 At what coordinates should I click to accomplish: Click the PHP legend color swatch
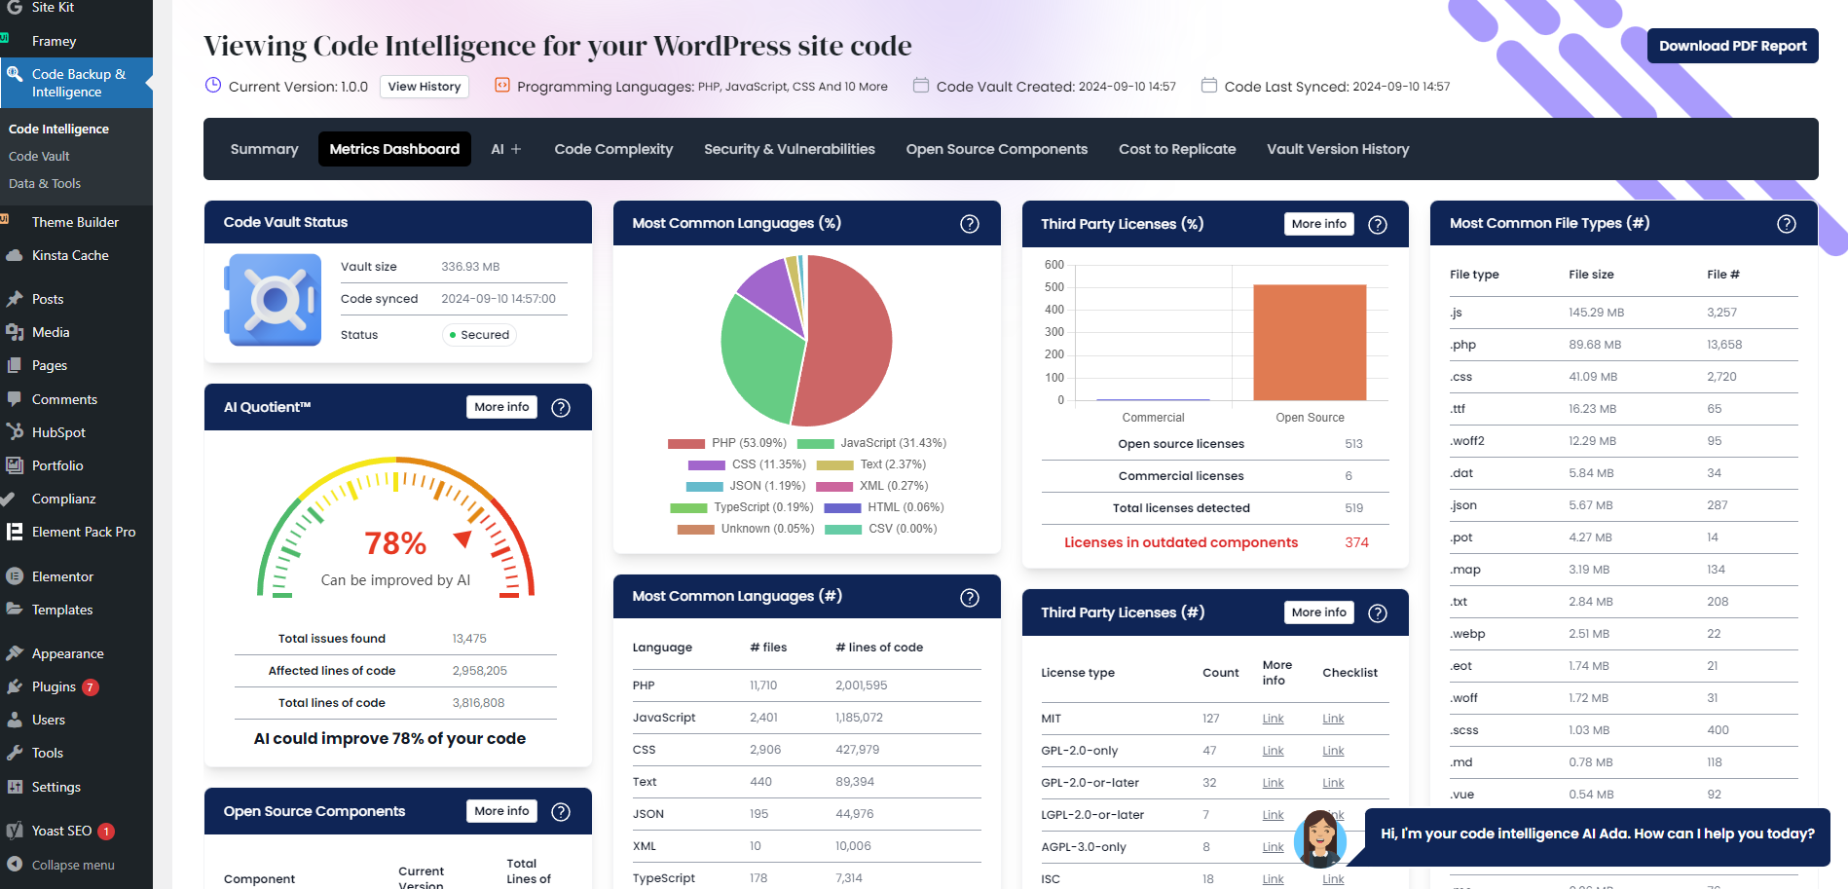tap(686, 444)
